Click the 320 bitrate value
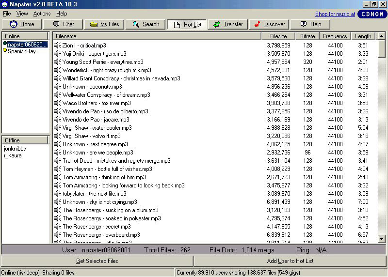 [x=307, y=62]
